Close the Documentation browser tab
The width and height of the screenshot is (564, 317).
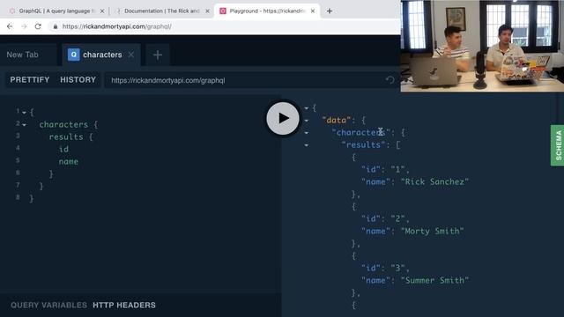pos(207,11)
